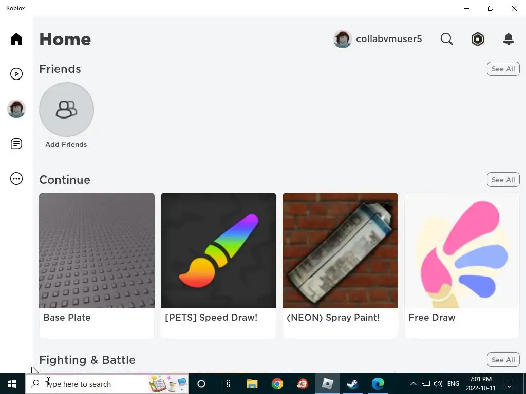Open the Robux hexagon icon
Viewport: 526px width, 394px height.
pos(477,39)
